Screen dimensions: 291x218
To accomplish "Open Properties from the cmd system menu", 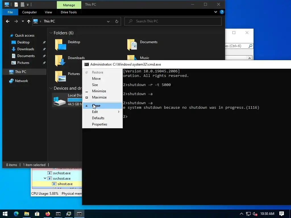I will pos(102,124).
